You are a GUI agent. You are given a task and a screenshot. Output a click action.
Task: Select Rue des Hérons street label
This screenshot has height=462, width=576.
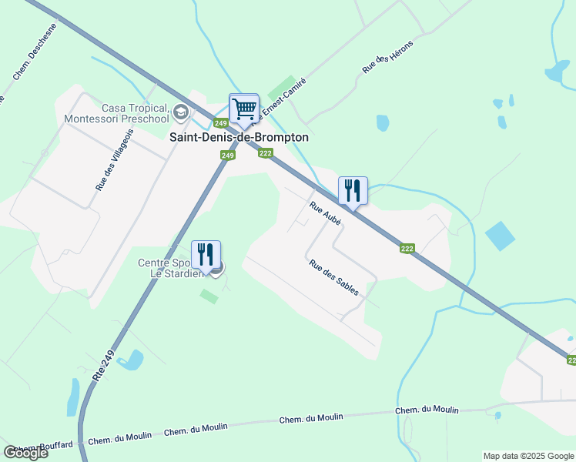[387, 57]
